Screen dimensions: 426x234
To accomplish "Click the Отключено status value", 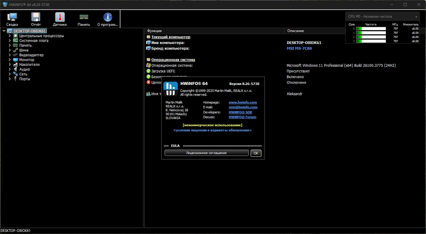I will (x=296, y=83).
